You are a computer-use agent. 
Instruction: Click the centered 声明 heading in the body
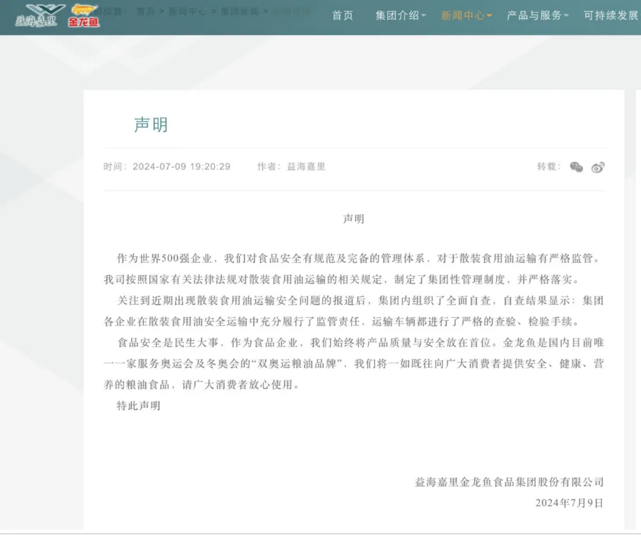pos(354,219)
